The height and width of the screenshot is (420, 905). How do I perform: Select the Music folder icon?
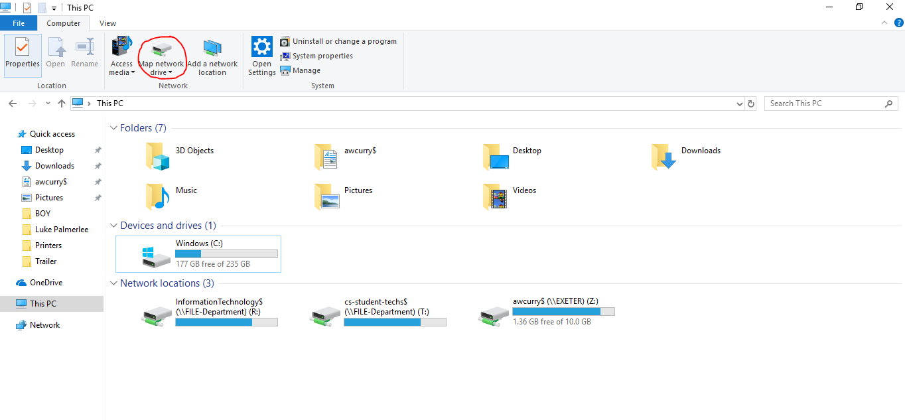coord(158,196)
